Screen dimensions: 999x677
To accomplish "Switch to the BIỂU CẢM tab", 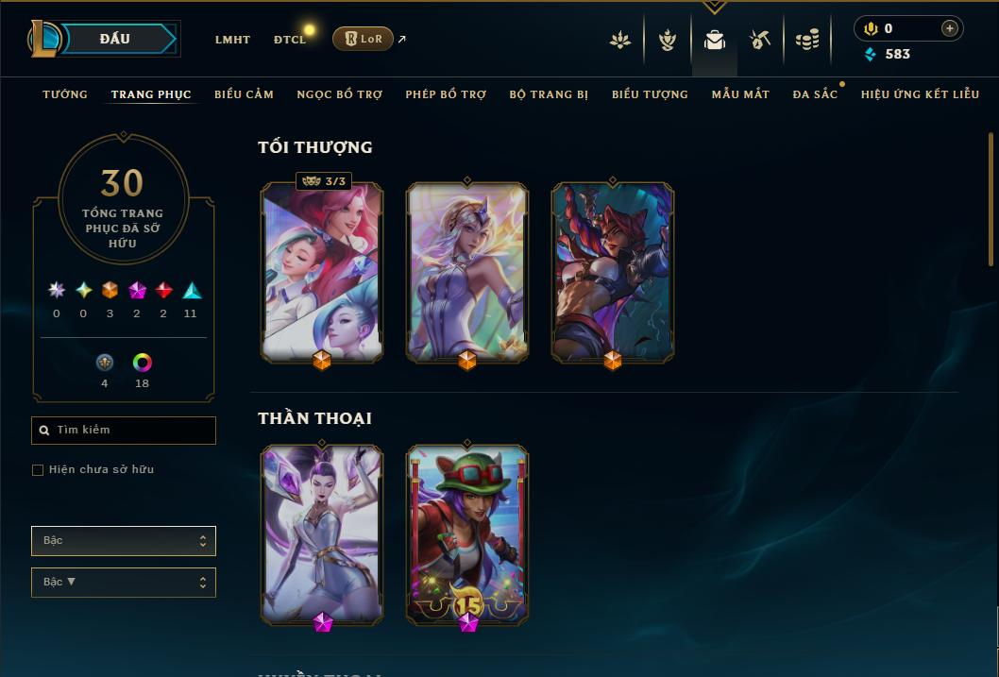I will 244,94.
